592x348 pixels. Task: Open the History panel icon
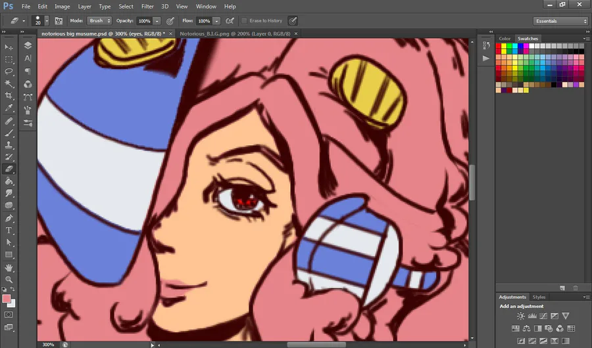click(486, 45)
